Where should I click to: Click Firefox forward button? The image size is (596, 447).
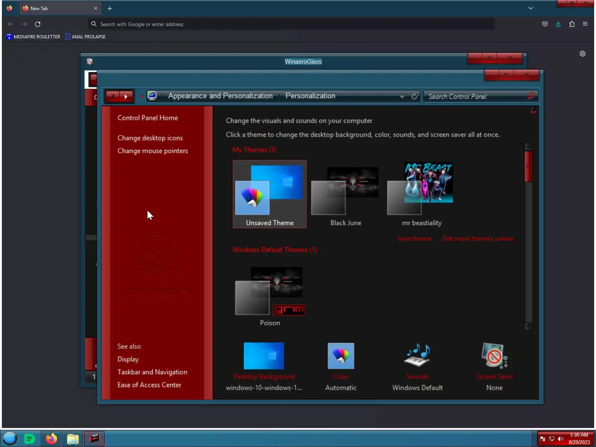coord(24,24)
